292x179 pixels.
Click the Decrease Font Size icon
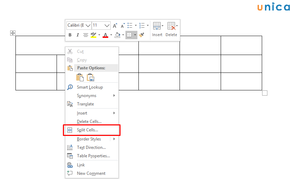tap(122, 26)
